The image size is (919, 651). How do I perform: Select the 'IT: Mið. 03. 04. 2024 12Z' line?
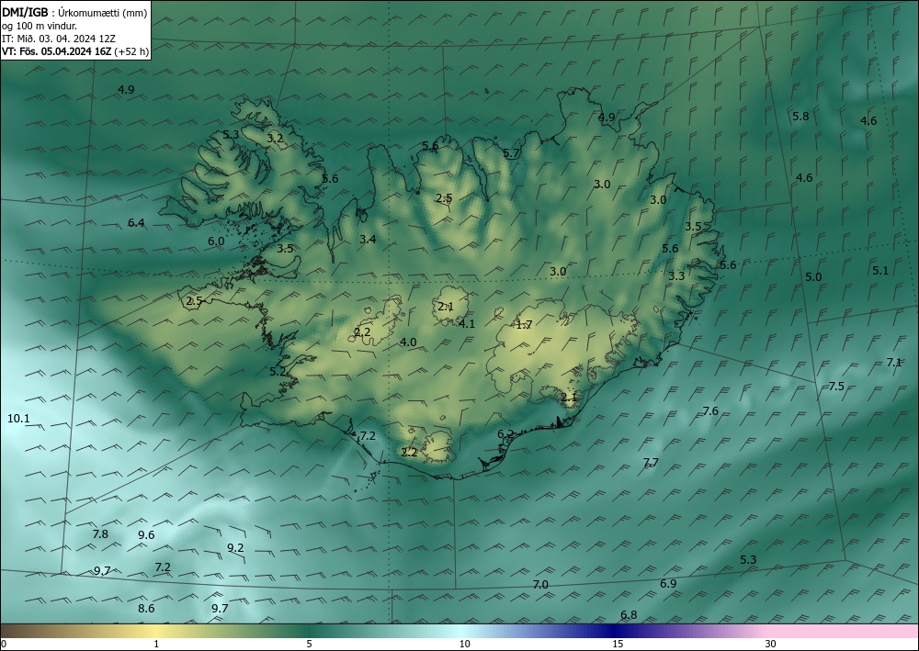[x=59, y=38]
